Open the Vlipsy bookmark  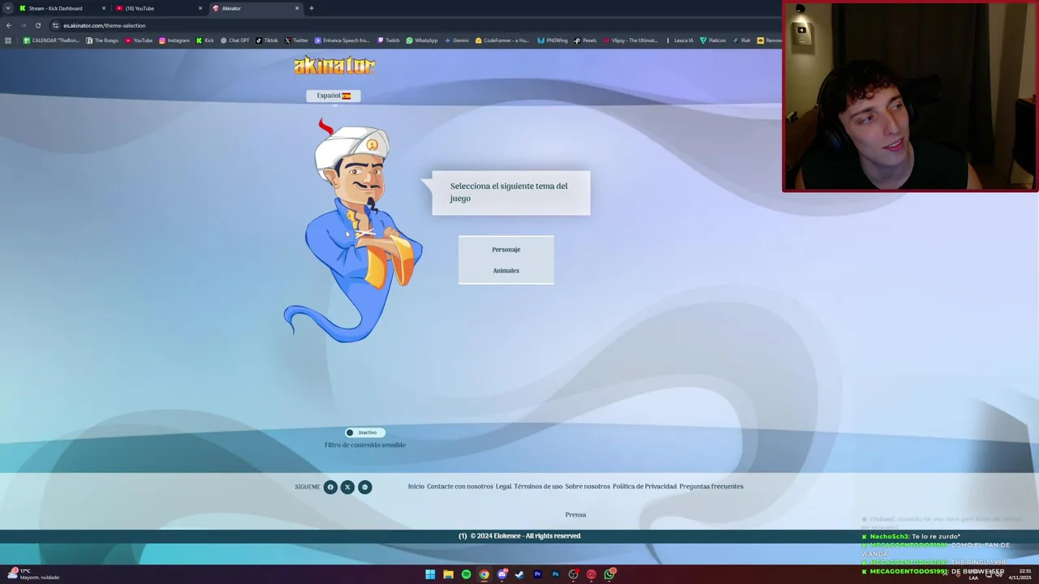[x=631, y=40]
